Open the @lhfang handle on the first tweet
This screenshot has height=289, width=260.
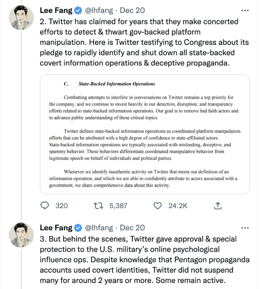[99, 10]
